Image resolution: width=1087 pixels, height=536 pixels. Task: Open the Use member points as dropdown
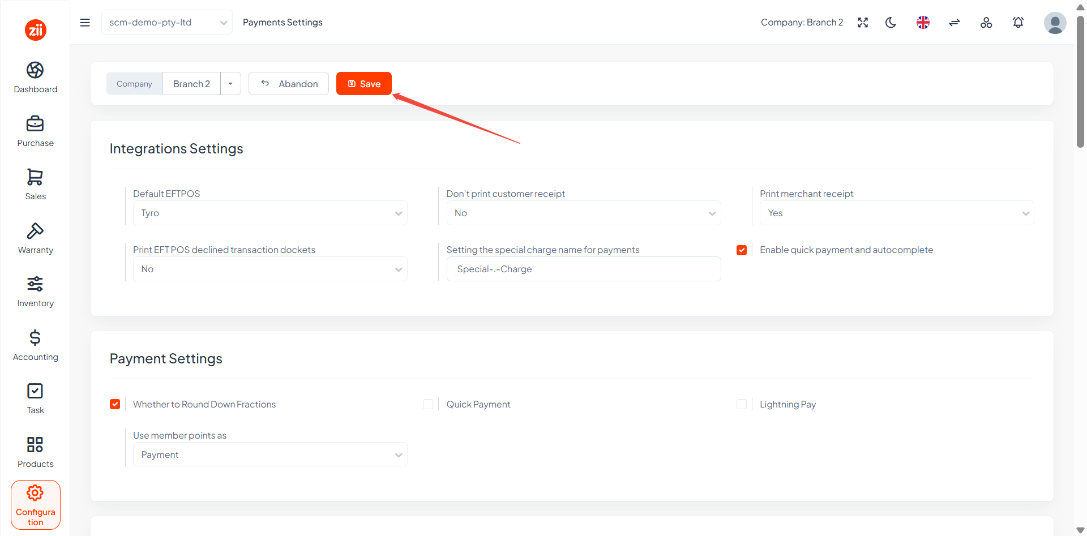pyautogui.click(x=270, y=454)
